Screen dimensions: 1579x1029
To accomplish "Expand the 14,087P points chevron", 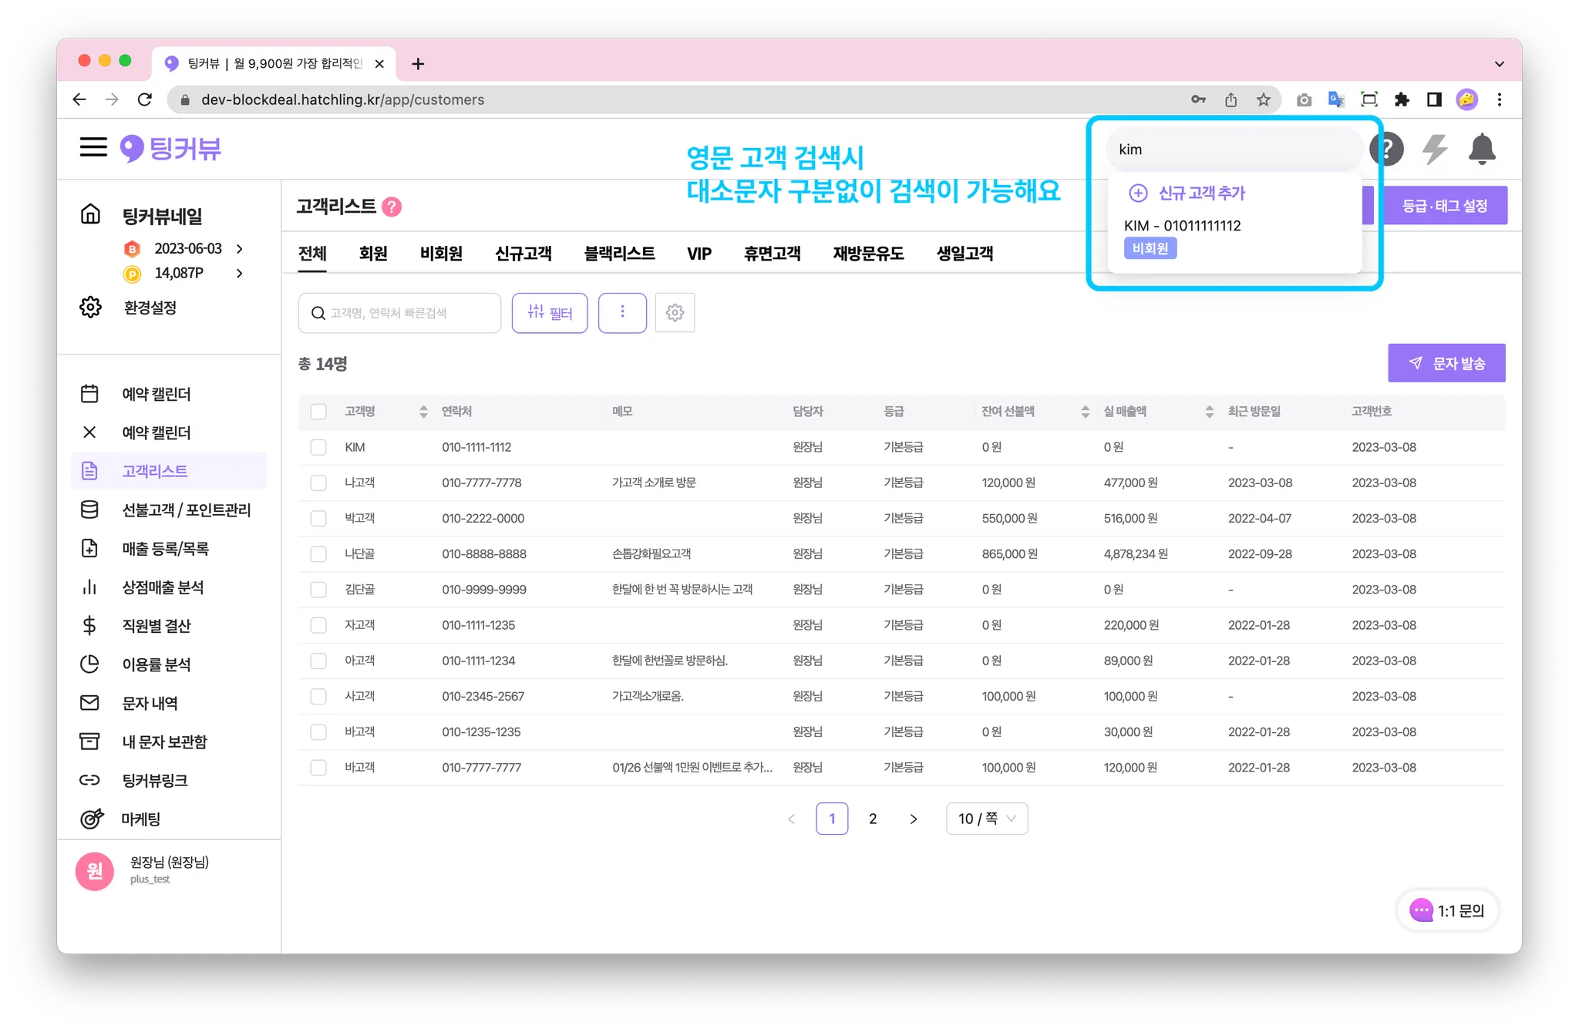I will click(240, 273).
